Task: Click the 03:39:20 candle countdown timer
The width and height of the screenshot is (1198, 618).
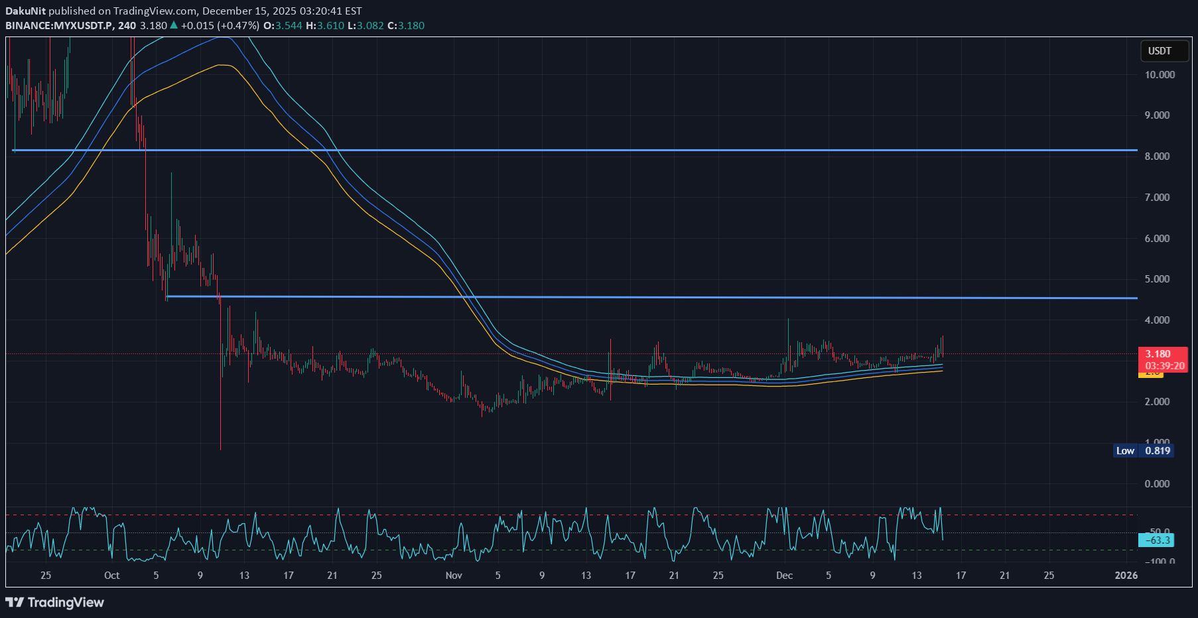Action: click(1164, 366)
